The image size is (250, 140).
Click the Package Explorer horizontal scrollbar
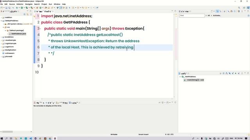tap(7, 131)
